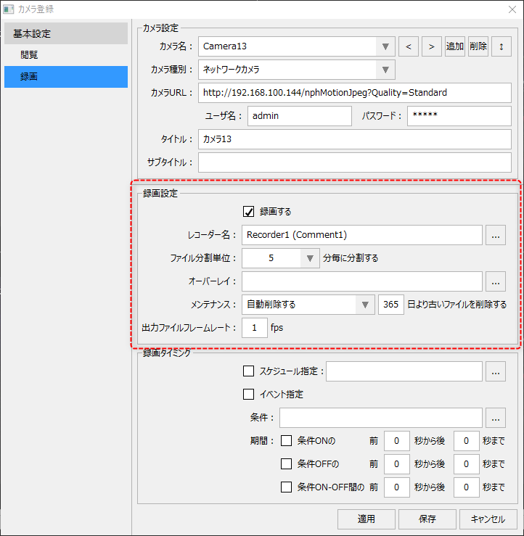This screenshot has height=536, width=524.
Task: Click previous camera '<' button
Action: click(x=409, y=46)
